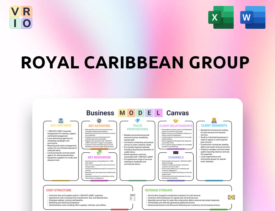The height and width of the screenshot is (211, 275).
Task: Click the puzzle piece icon above Key Resources
Action: (x=99, y=152)
